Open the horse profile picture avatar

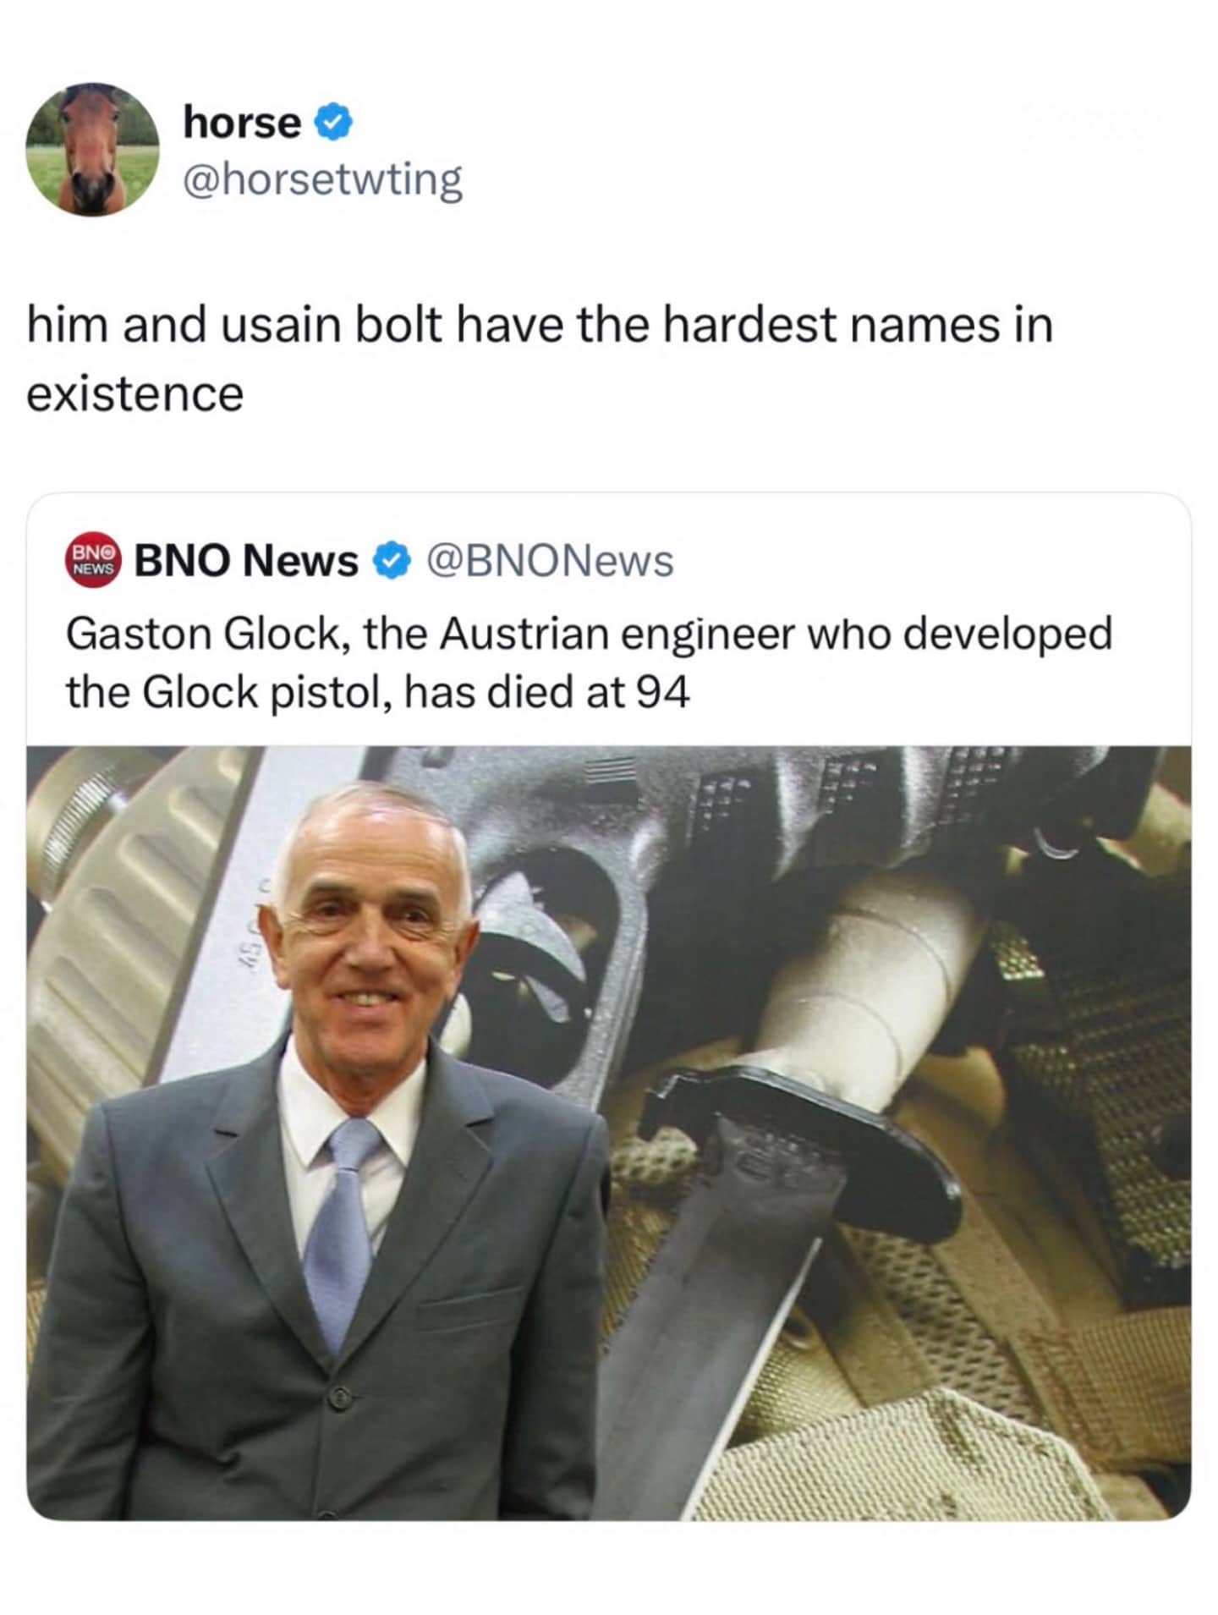(x=92, y=150)
